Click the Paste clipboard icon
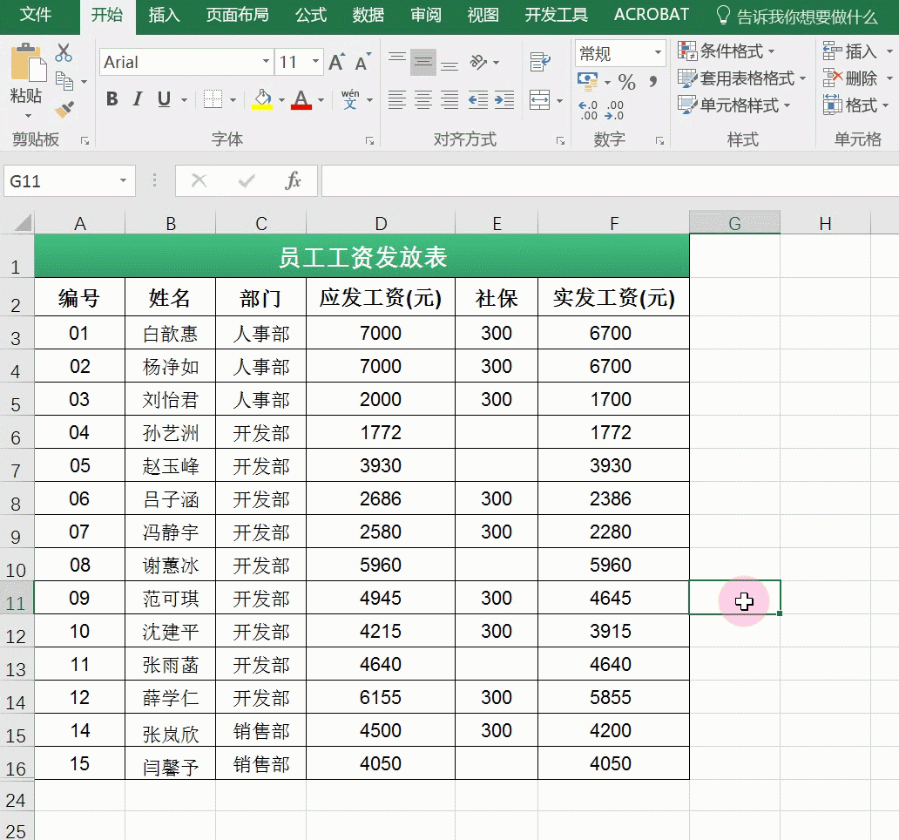The width and height of the screenshot is (899, 840). click(x=27, y=62)
